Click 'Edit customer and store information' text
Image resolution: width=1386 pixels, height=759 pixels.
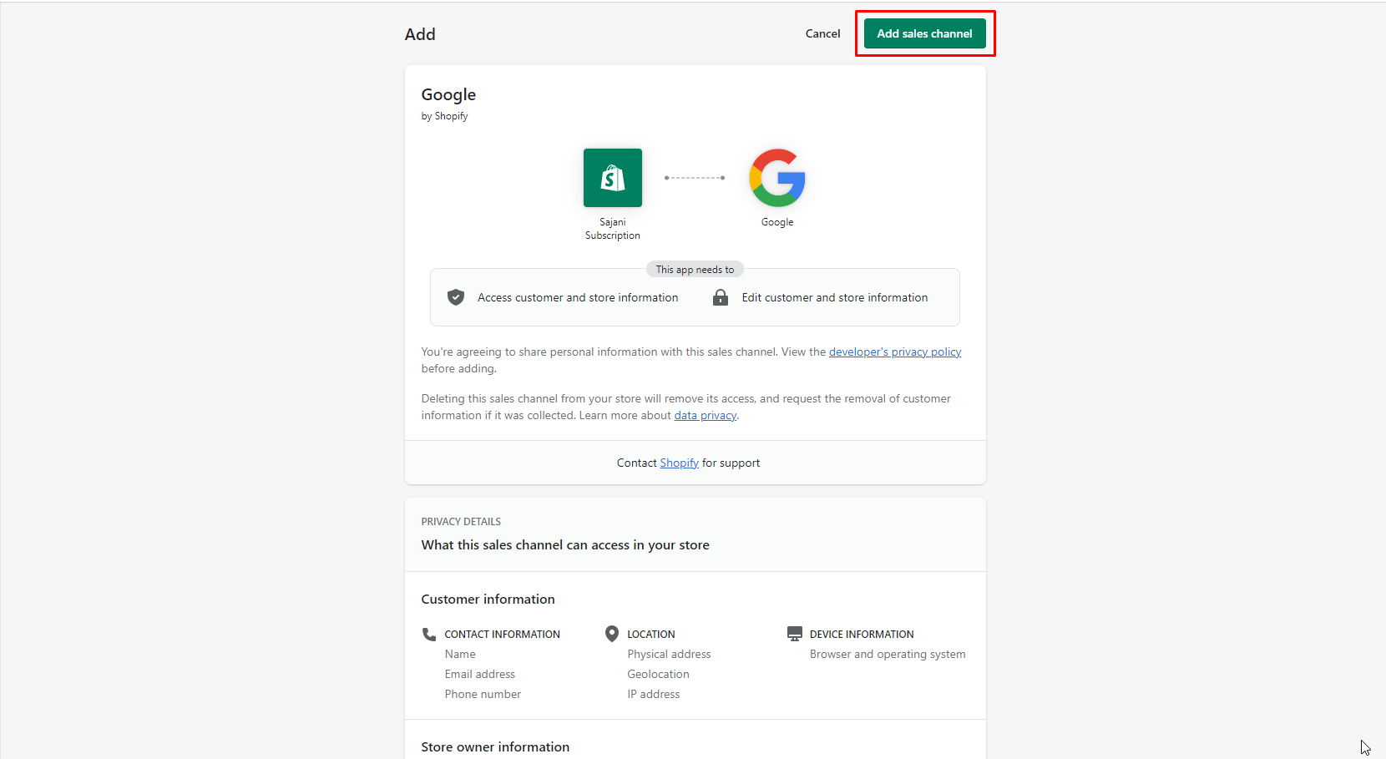click(x=835, y=297)
